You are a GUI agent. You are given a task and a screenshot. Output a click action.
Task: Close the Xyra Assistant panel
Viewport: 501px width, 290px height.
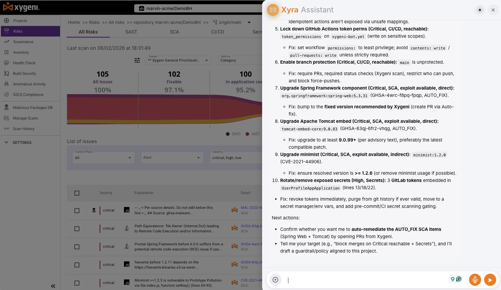tap(493, 10)
